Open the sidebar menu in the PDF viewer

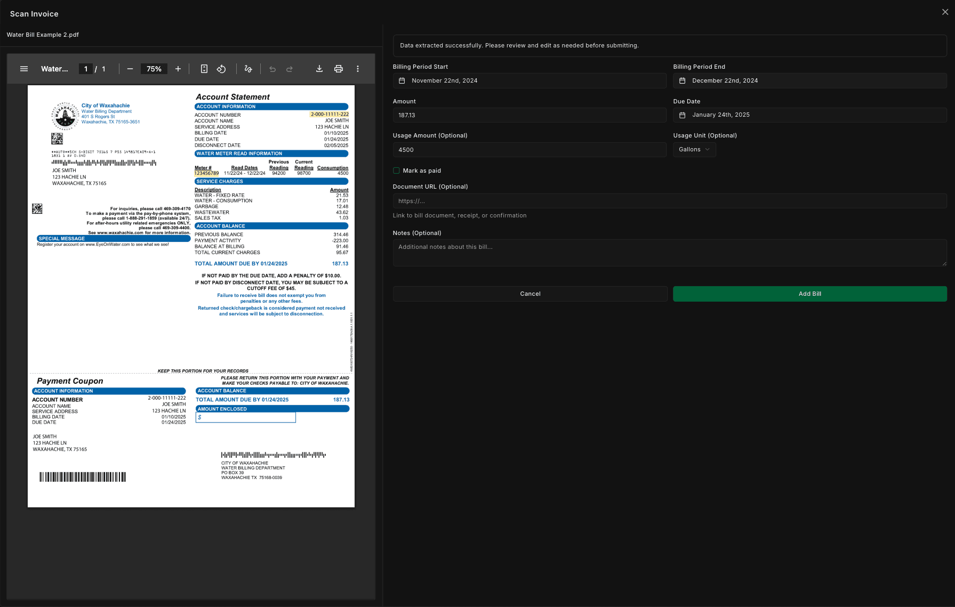(x=24, y=69)
